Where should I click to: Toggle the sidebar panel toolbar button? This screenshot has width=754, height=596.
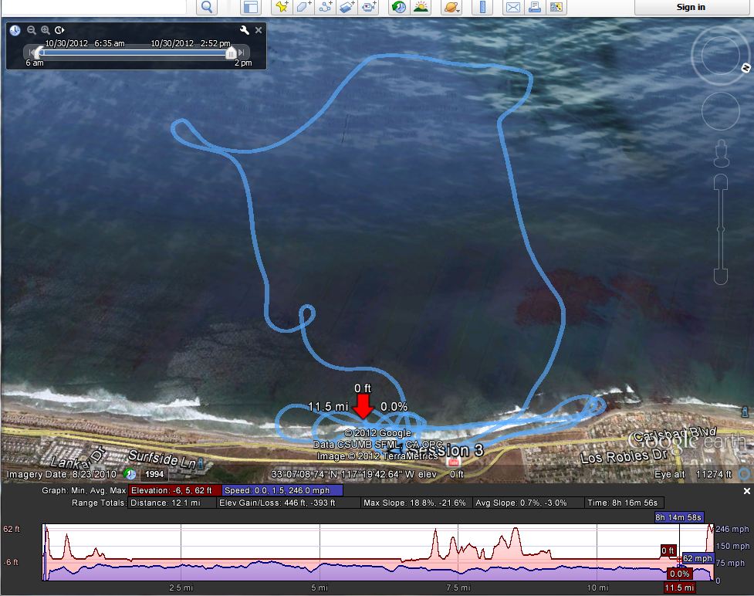pos(251,7)
